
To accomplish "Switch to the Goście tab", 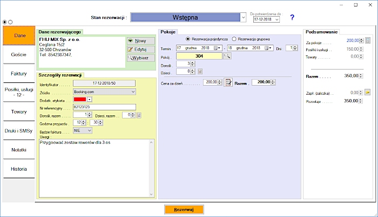I will tap(19, 54).
